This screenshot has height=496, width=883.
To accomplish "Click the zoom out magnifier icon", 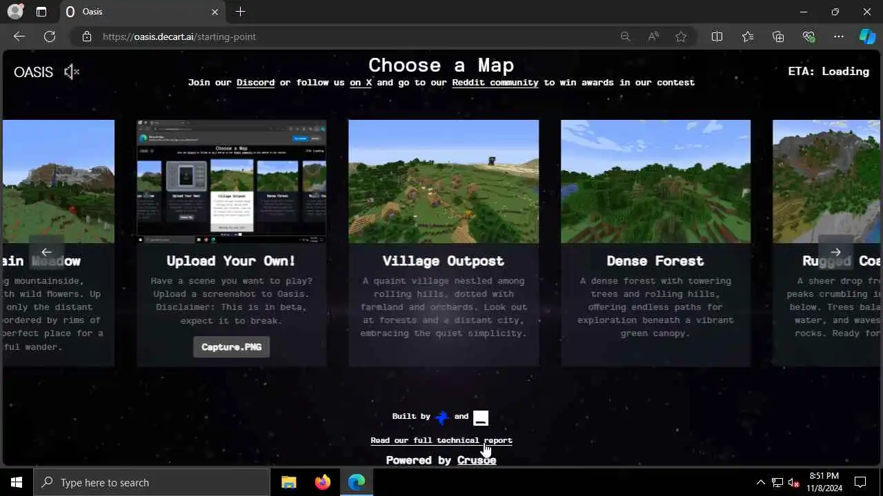I will point(626,37).
